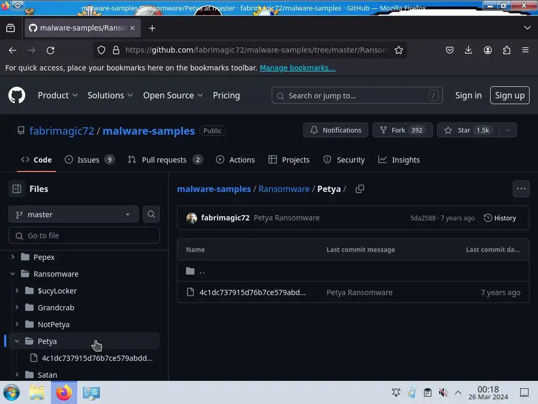Viewport: 538px width, 404px height.
Task: Collapse the file tree side panel icon
Action: point(16,189)
